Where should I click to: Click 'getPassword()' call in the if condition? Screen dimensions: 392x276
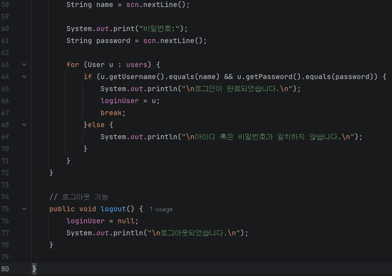point(273,77)
